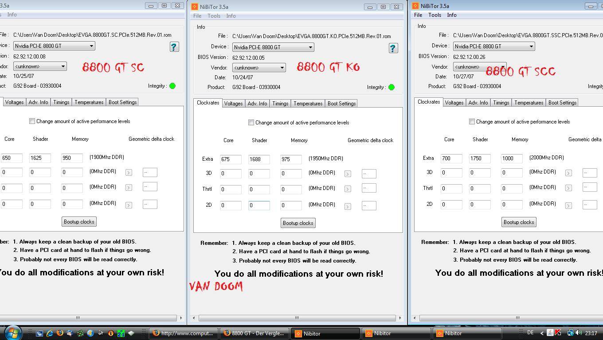Click the network tray icon
The width and height of the screenshot is (603, 340).
tap(571, 332)
